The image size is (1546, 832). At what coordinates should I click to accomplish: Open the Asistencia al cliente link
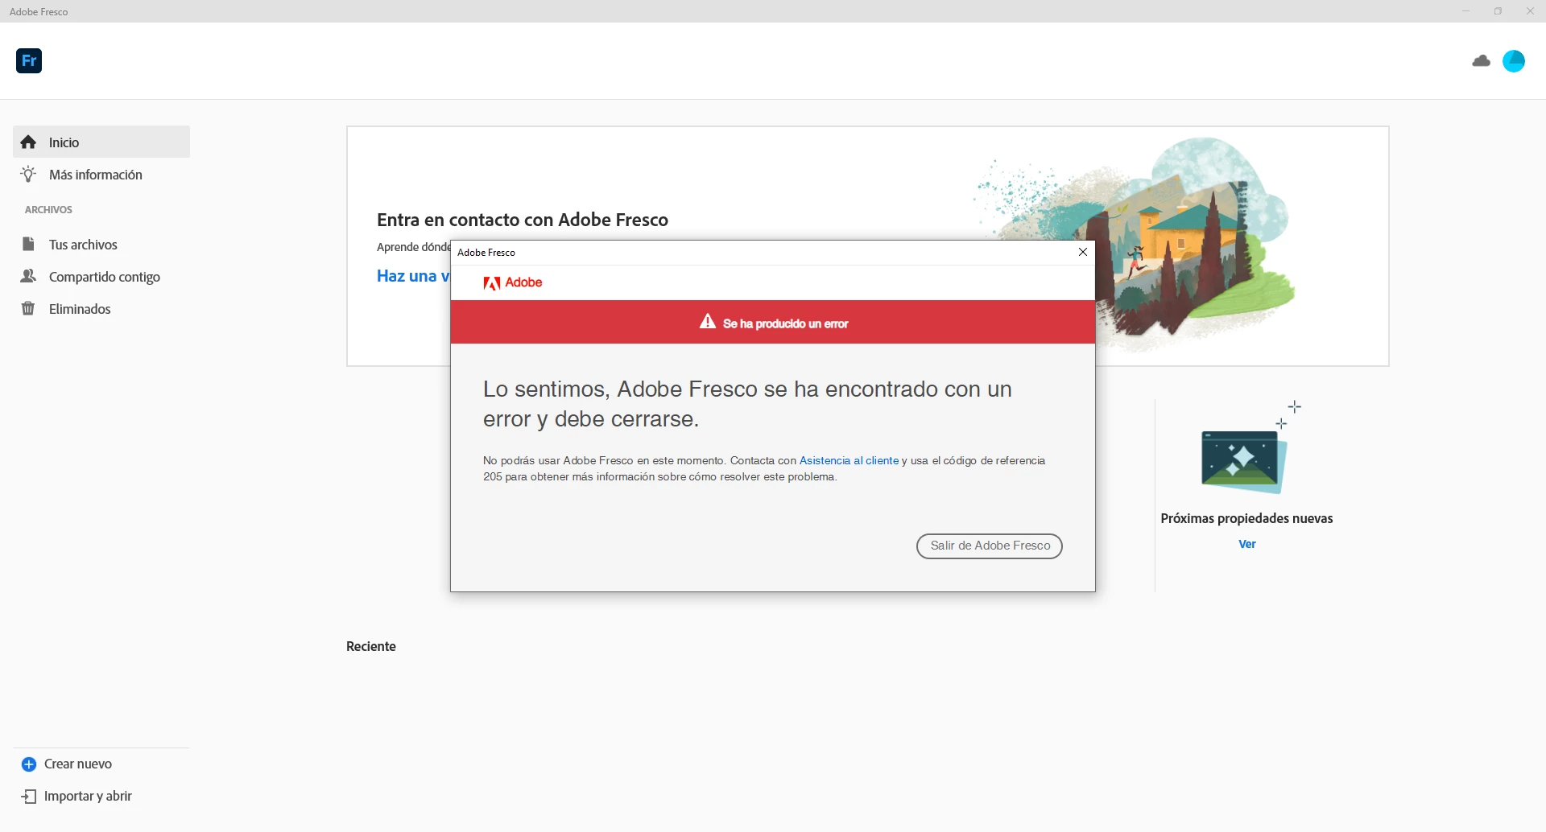point(849,461)
